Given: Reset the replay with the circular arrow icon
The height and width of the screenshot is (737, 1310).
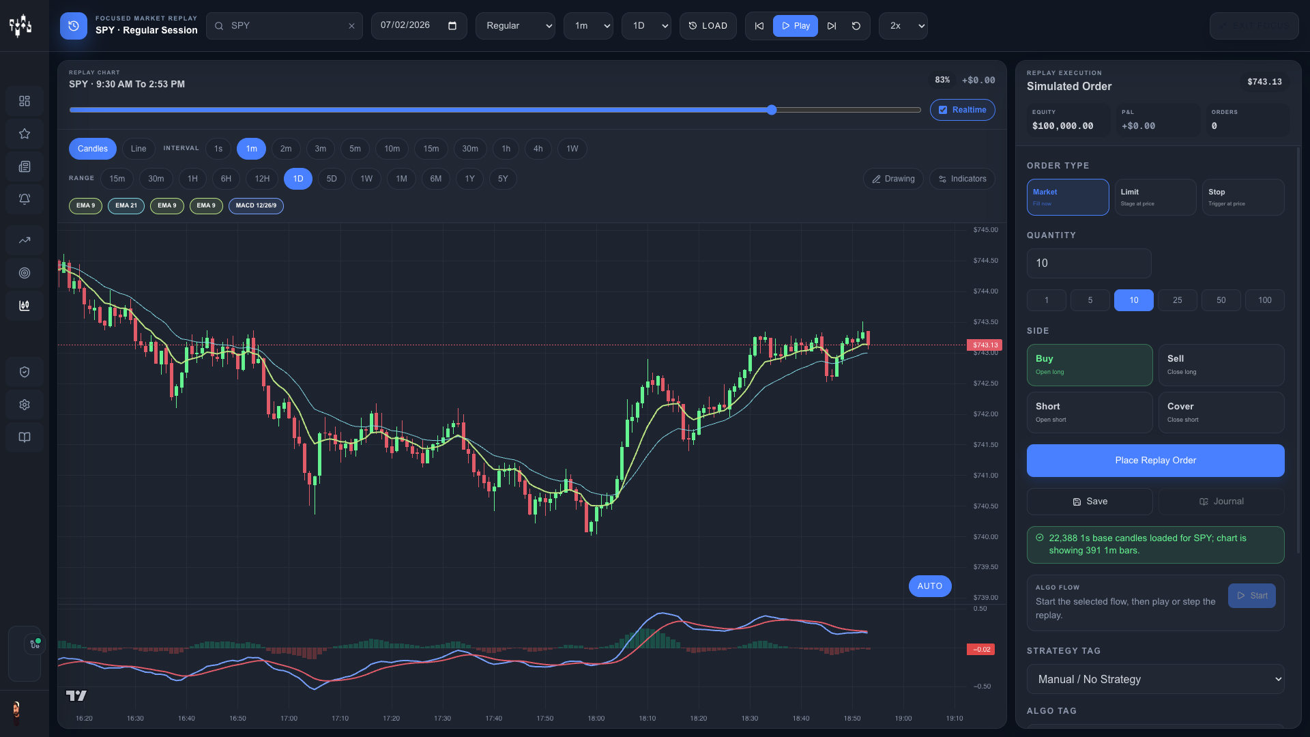Looking at the screenshot, I should coord(856,26).
